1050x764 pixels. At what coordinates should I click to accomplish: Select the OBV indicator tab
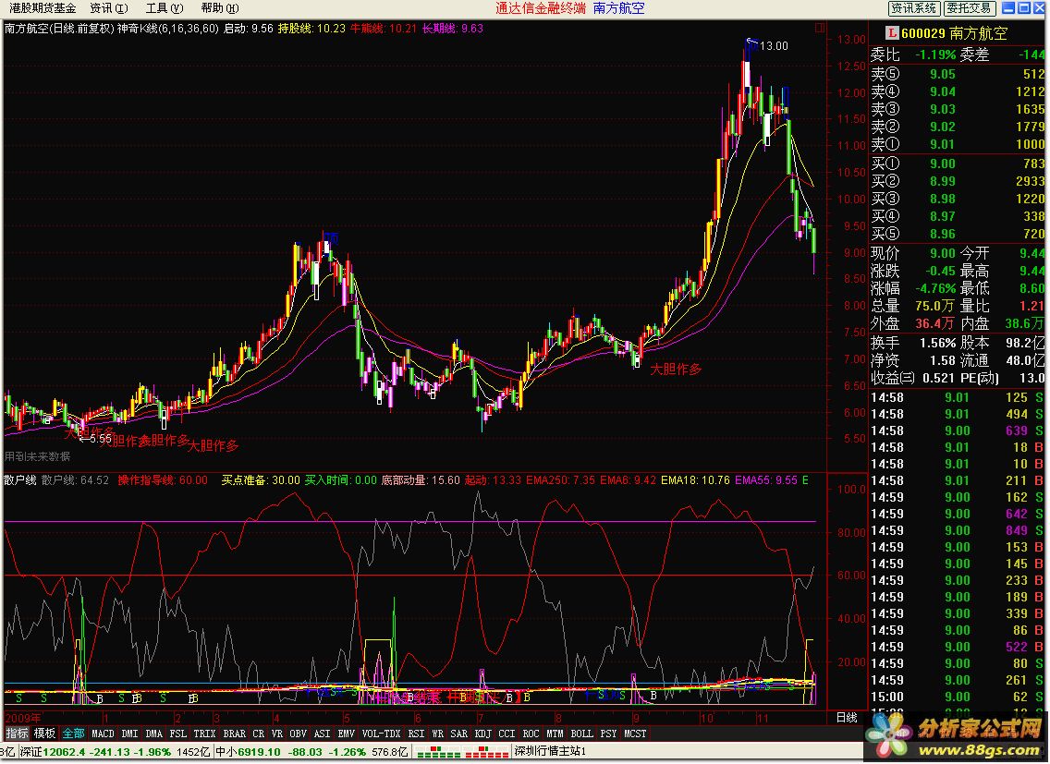(x=298, y=734)
